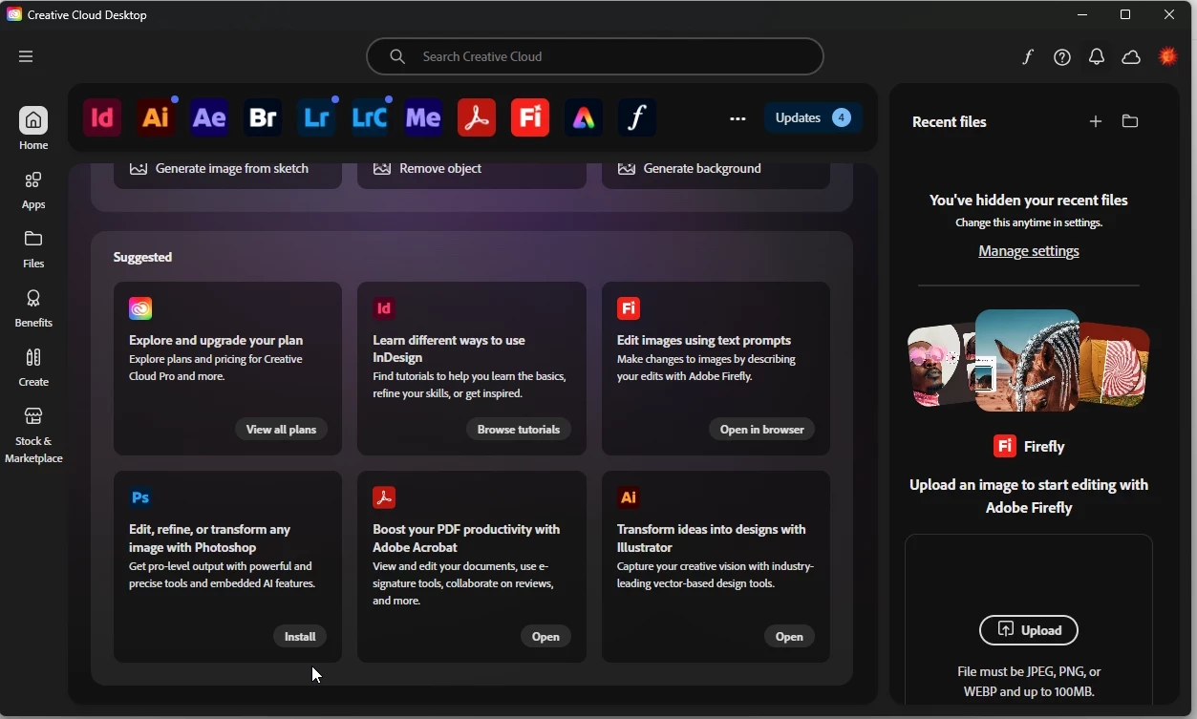
Task: Click the Updates button
Action: [813, 117]
